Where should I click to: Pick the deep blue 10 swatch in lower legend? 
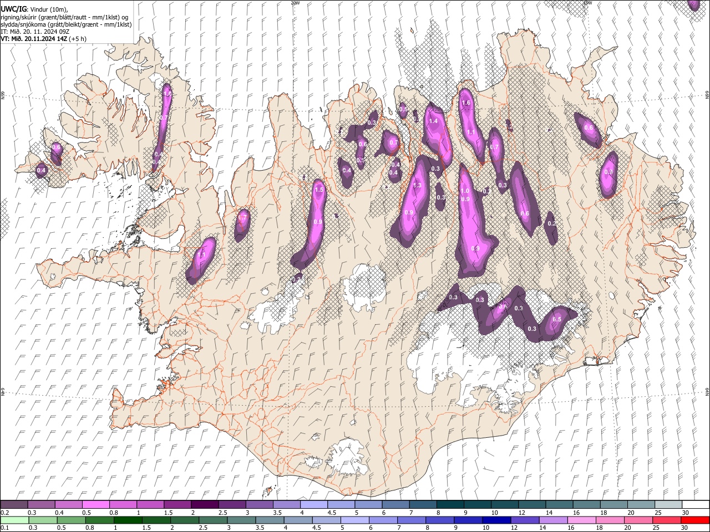[496, 520]
